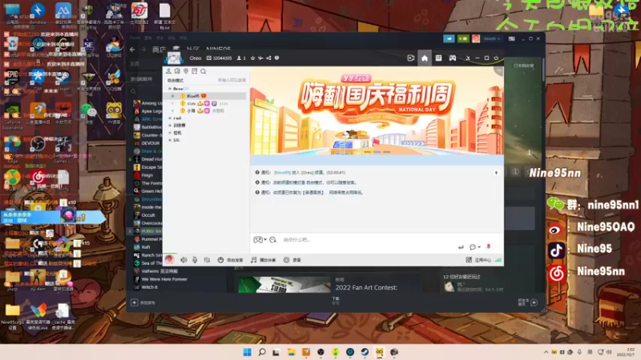Click the National Day welfare banner

pos(377,110)
